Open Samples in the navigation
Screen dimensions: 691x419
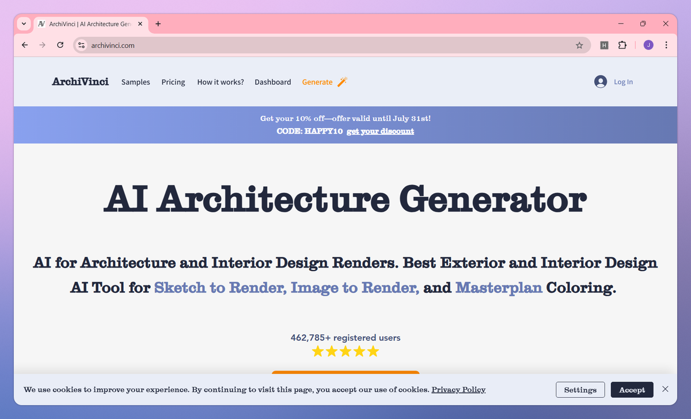pyautogui.click(x=136, y=82)
